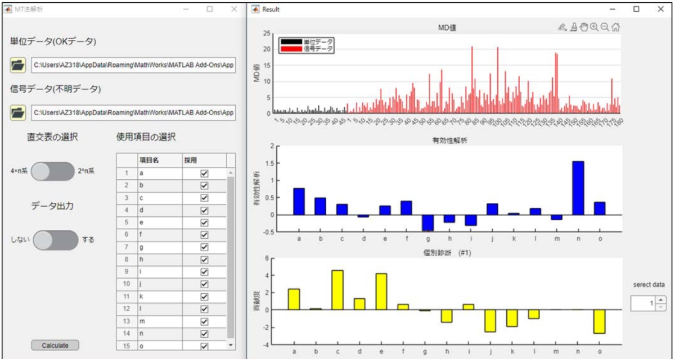Open folder browser for 単位データ file
Screen dimensions: 675x359
(x=18, y=65)
